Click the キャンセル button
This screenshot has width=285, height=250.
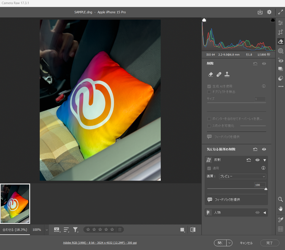pos(246,243)
